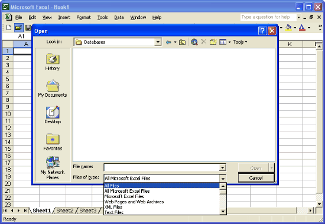
Task: Open the Views dropdown arrow
Action: [229, 42]
